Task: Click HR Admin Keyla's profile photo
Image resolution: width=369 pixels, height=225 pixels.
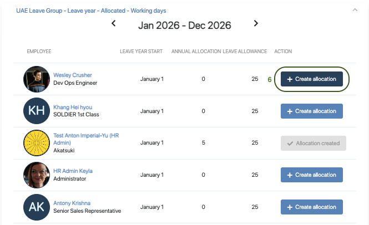Action: (x=37, y=175)
